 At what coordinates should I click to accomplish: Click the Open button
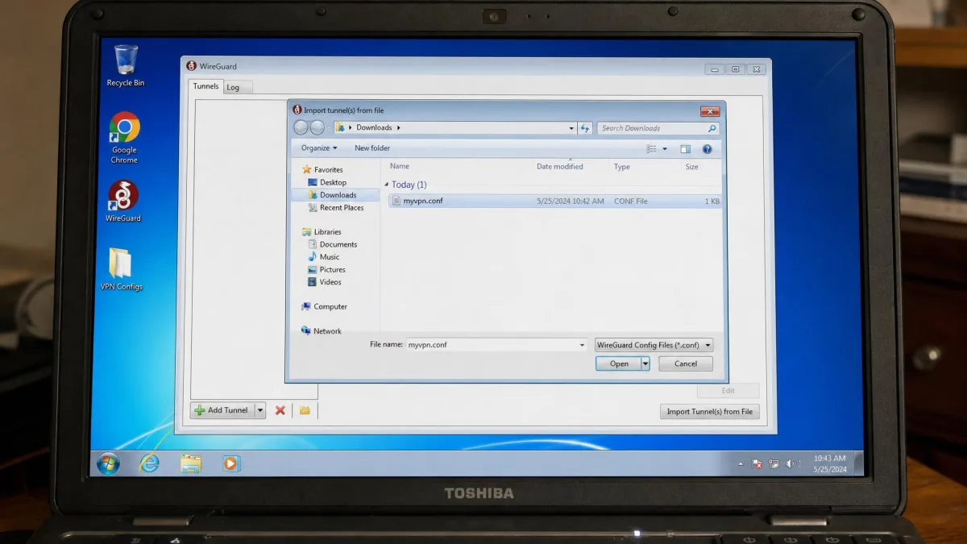pos(618,364)
